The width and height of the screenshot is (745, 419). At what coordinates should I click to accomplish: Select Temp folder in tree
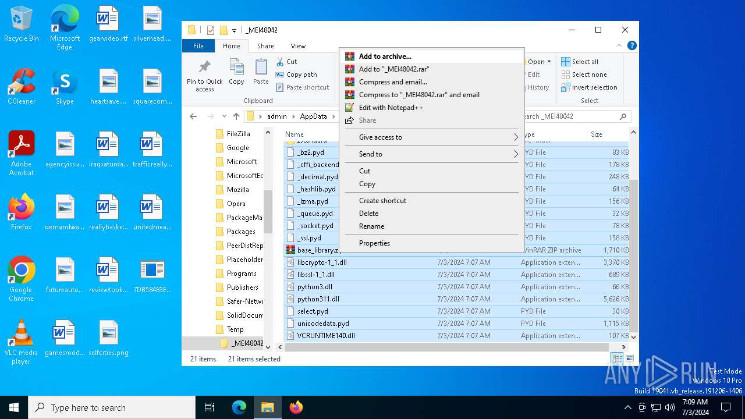[235, 329]
